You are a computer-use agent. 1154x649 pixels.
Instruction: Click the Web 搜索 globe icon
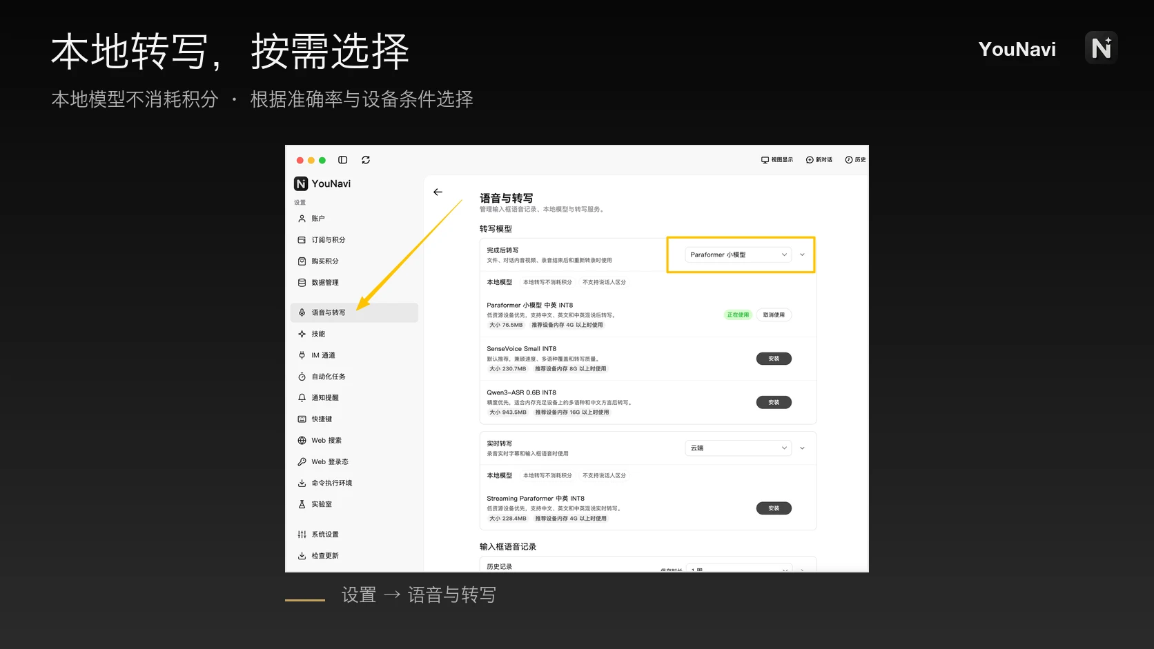click(x=302, y=441)
